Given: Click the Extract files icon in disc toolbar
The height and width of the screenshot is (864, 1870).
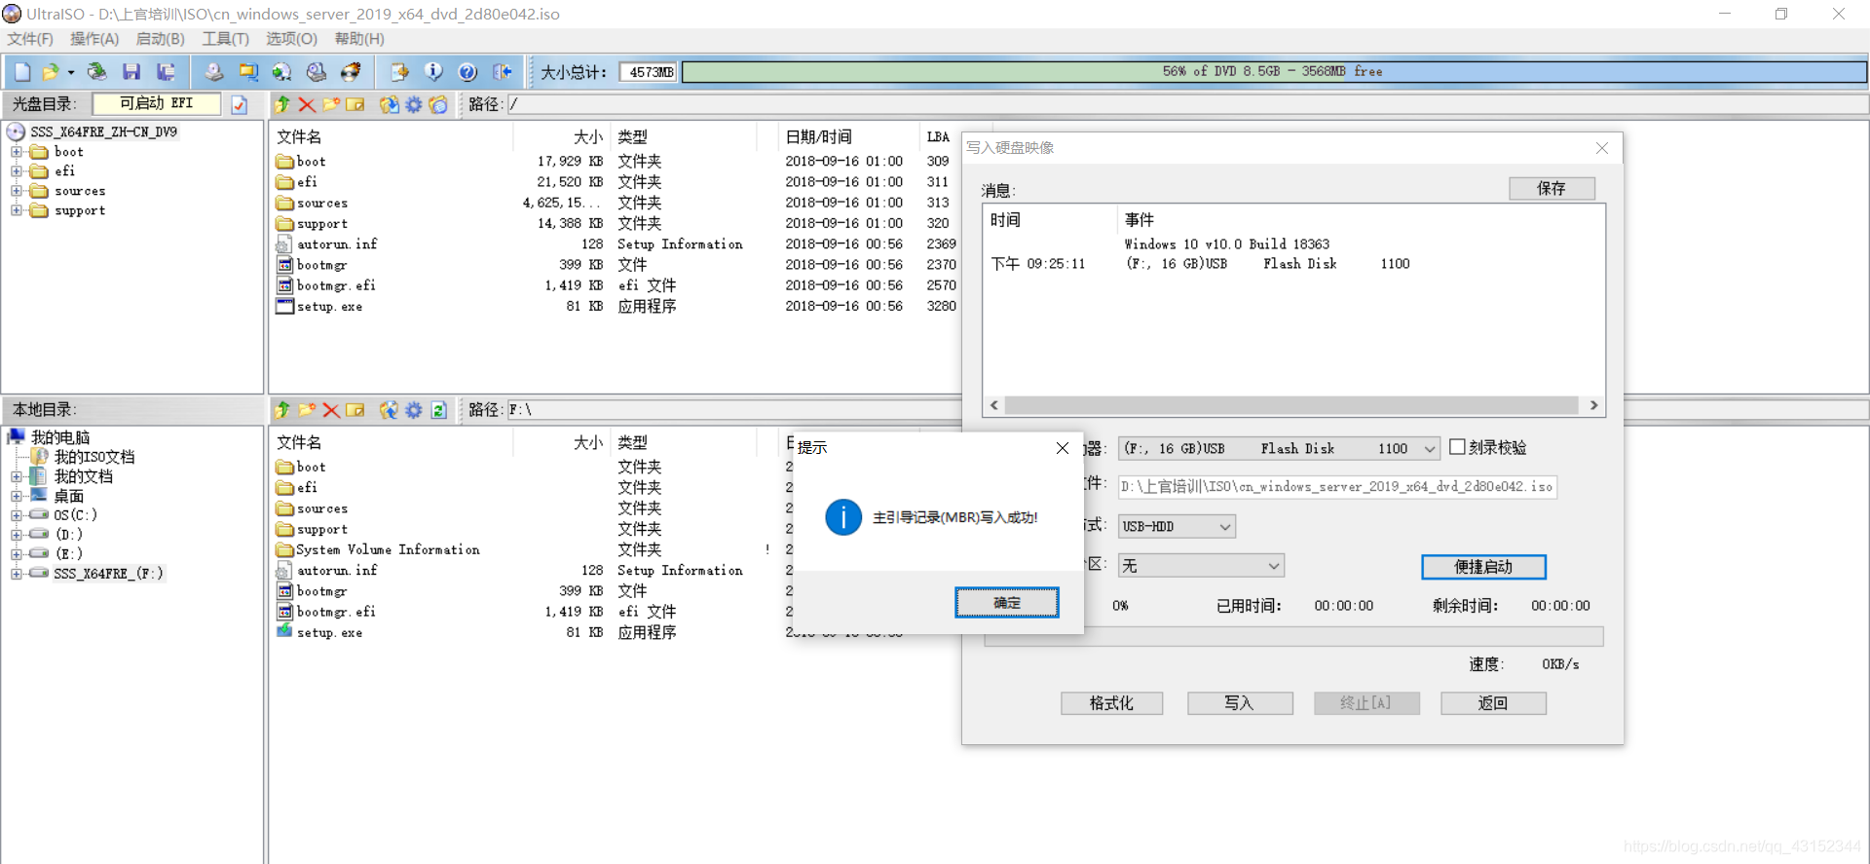Looking at the screenshot, I should point(389,104).
